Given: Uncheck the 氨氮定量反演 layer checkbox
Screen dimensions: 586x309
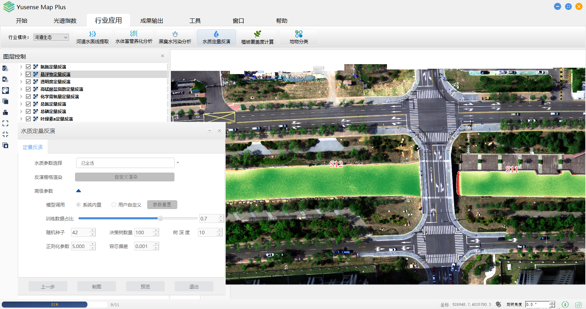Looking at the screenshot, I should point(28,67).
